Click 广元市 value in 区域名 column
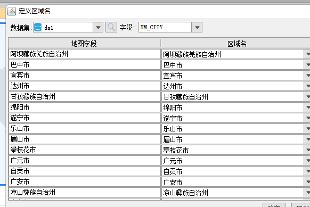Image resolution: width=310 pixels, height=207 pixels. (x=233, y=161)
